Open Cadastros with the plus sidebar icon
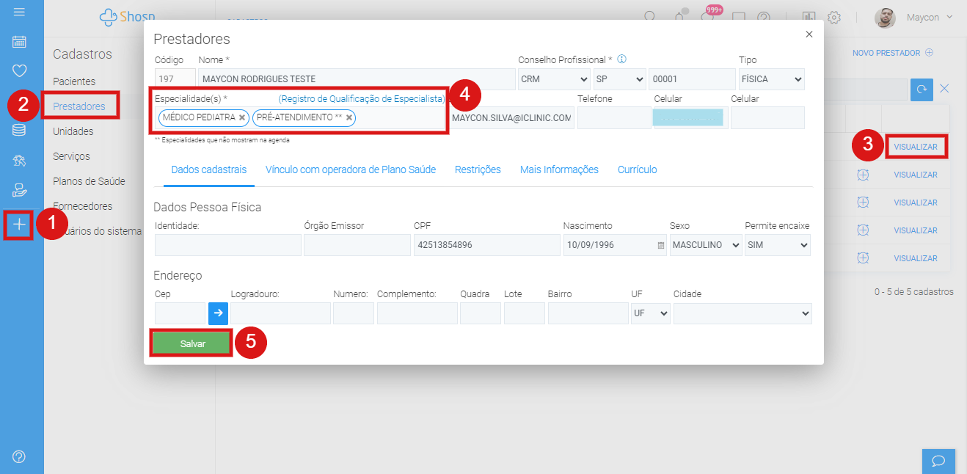 click(19, 225)
